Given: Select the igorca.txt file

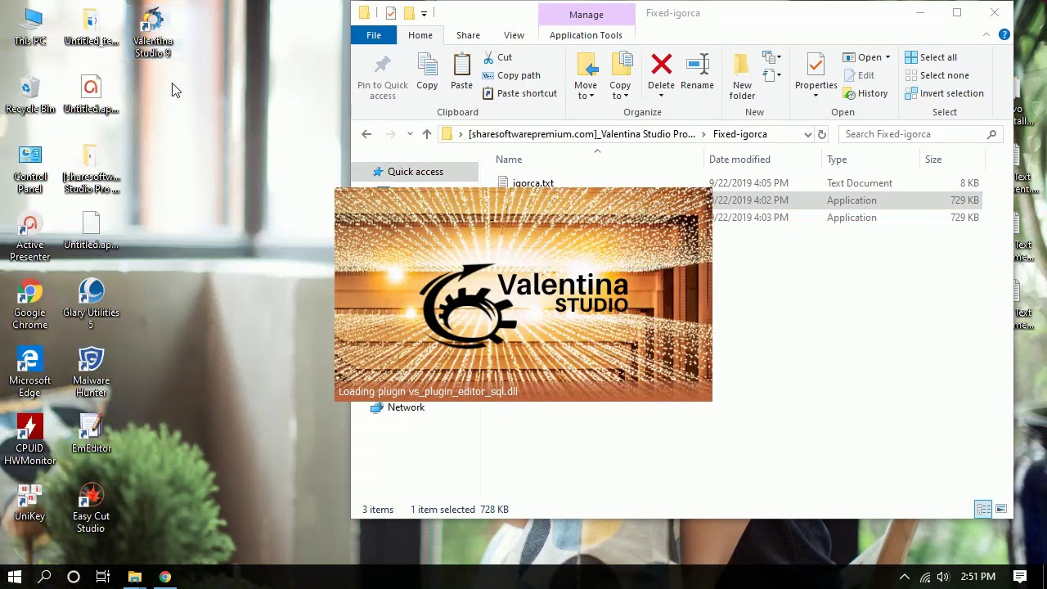Looking at the screenshot, I should [x=526, y=182].
